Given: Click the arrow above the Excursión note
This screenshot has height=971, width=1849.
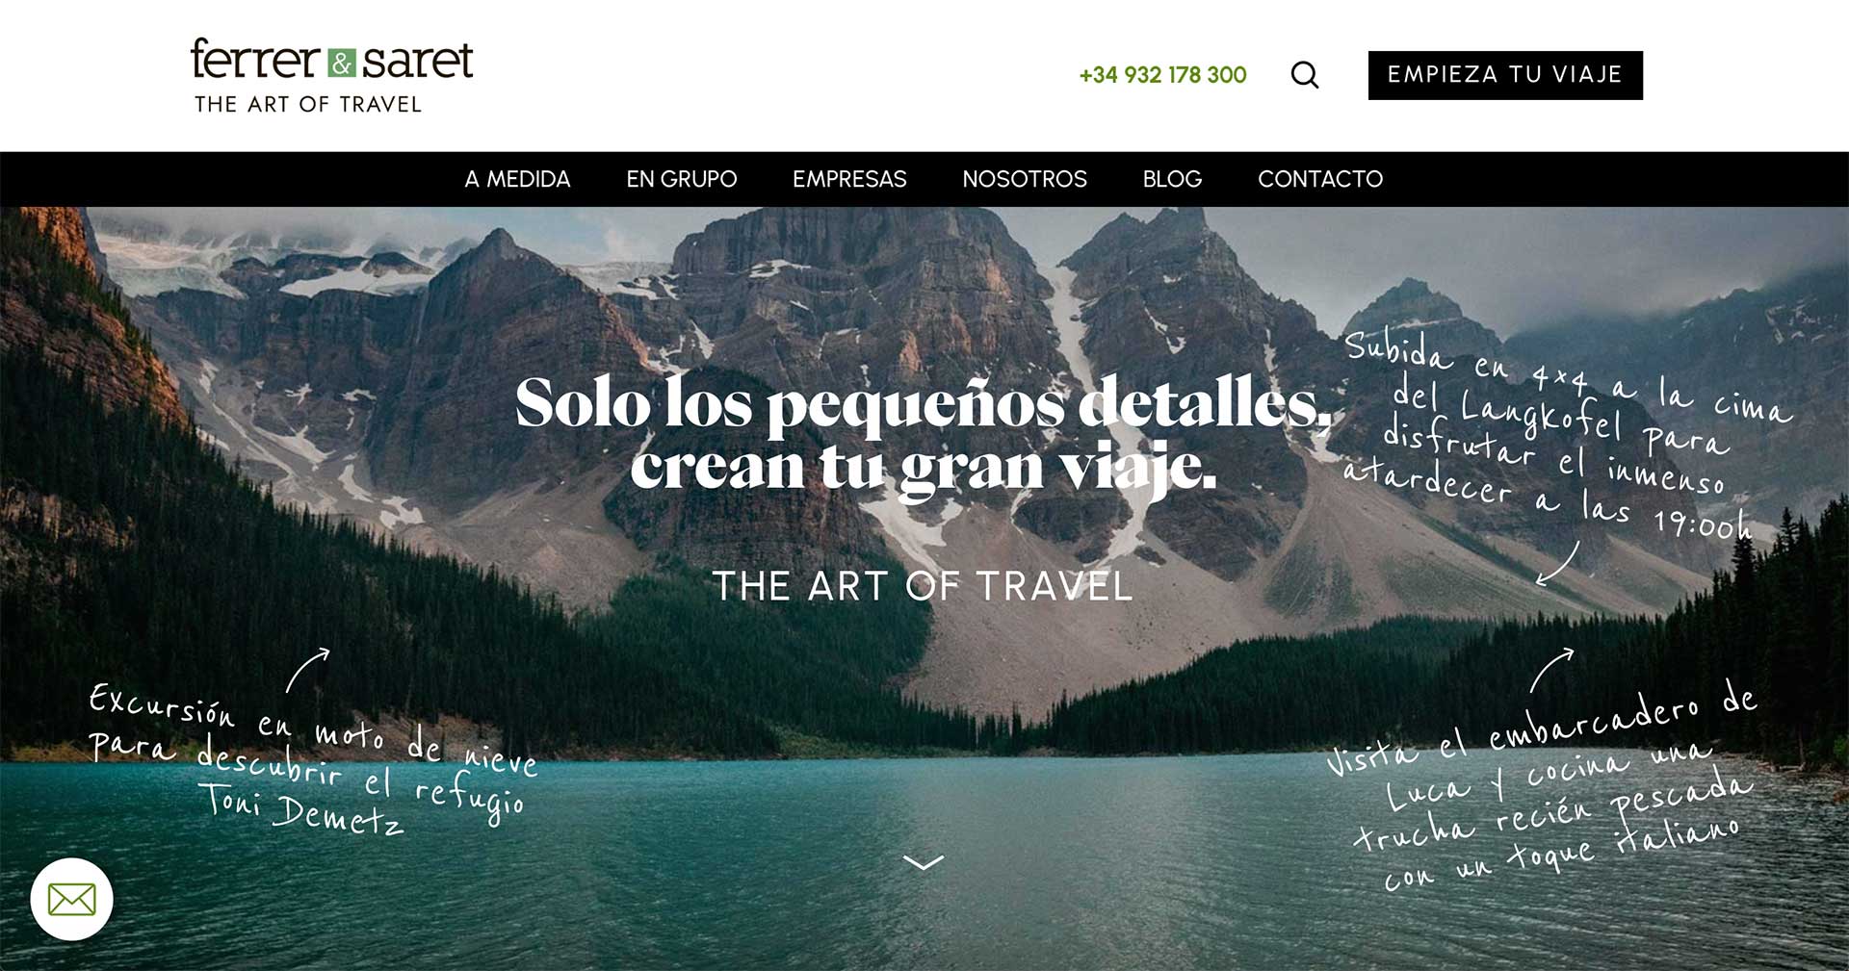Looking at the screenshot, I should point(308,670).
